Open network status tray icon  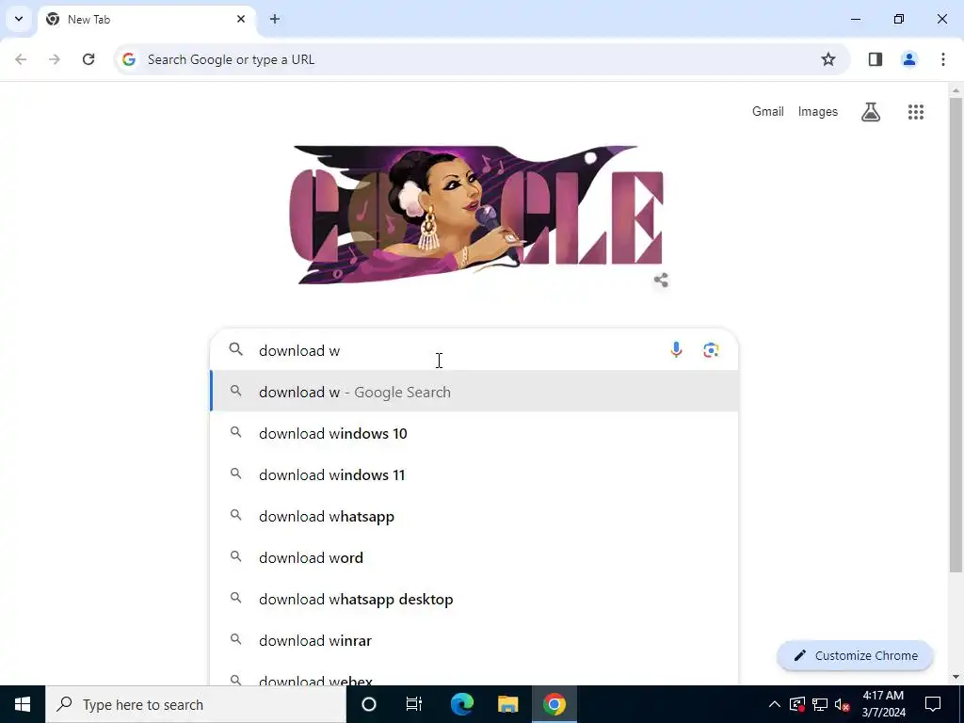[820, 704]
